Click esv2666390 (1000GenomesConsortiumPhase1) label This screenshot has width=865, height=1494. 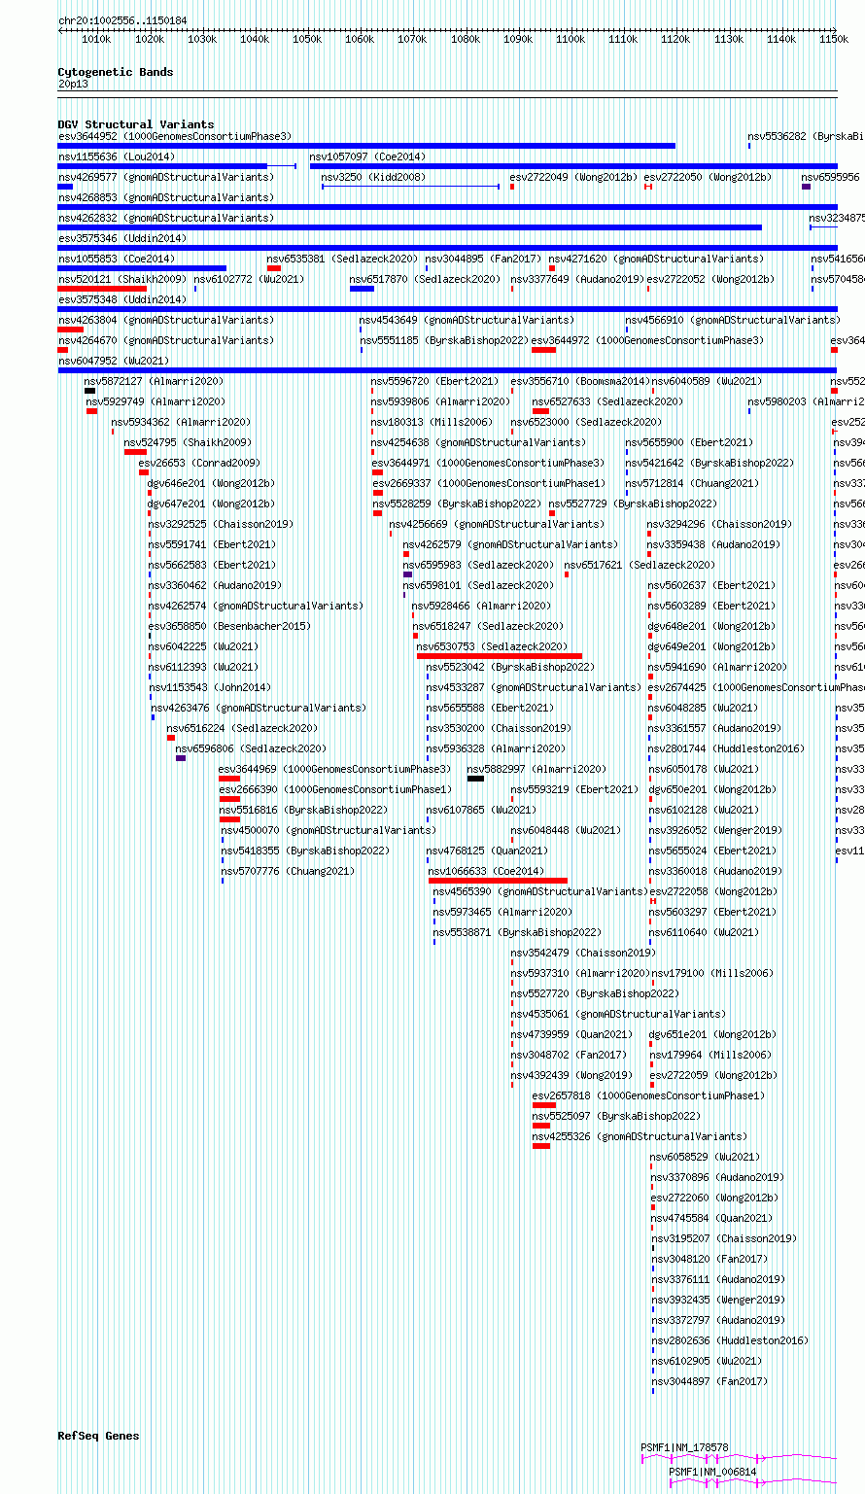(334, 789)
